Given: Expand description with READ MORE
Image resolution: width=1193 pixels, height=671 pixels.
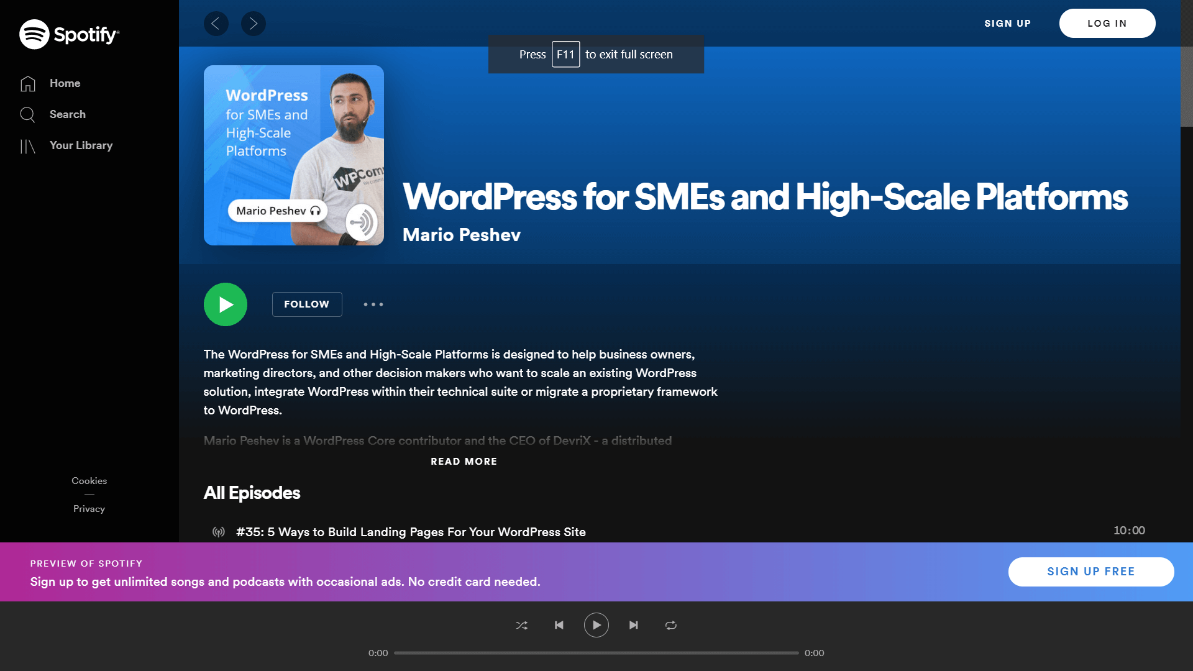Looking at the screenshot, I should (x=464, y=462).
